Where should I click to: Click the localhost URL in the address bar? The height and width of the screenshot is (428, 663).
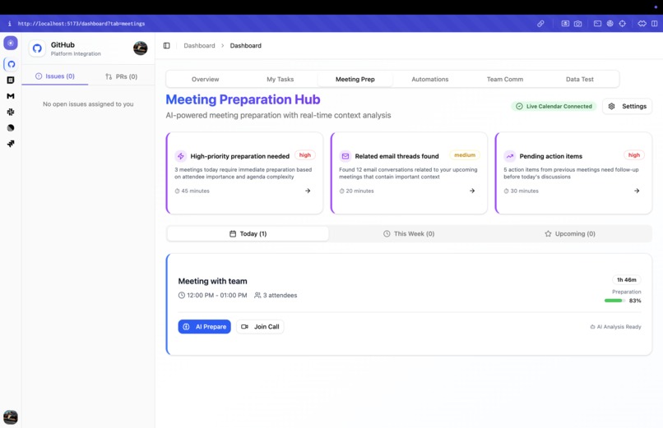[81, 24]
